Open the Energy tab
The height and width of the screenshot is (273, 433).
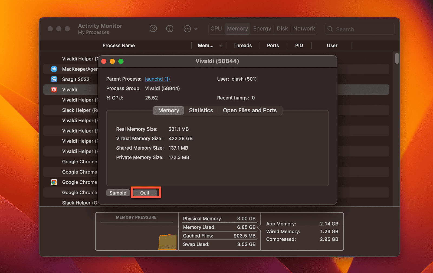pos(262,29)
